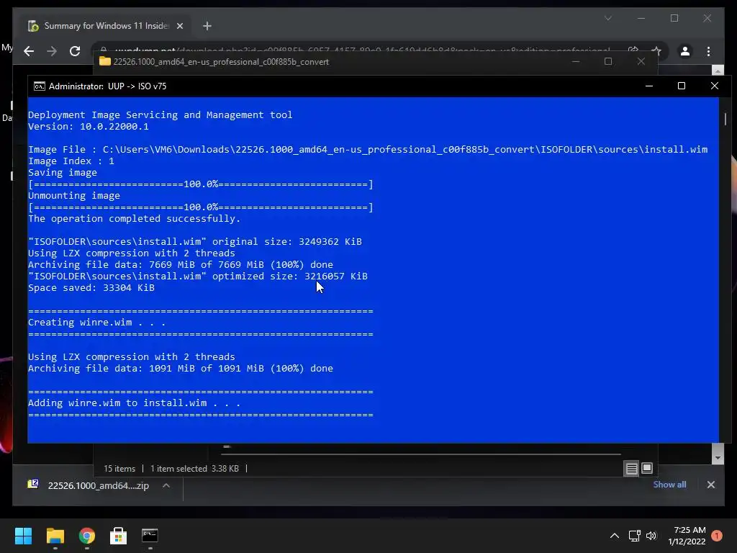Click the Chrome address bar URL
This screenshot has width=737, height=553.
click(x=362, y=50)
